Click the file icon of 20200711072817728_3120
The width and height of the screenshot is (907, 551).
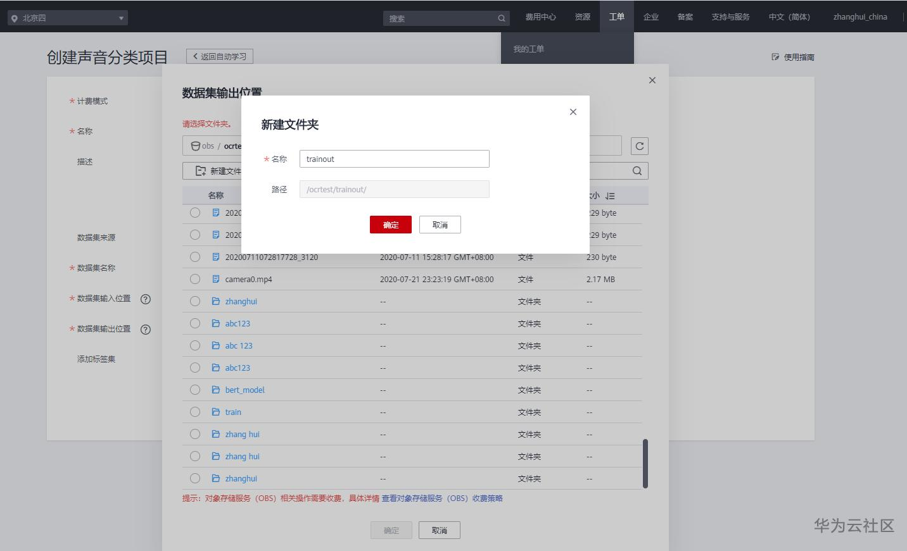point(216,257)
